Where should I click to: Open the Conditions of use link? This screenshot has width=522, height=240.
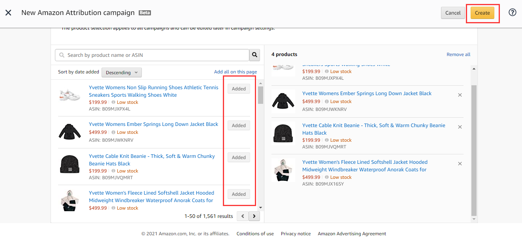click(x=255, y=233)
